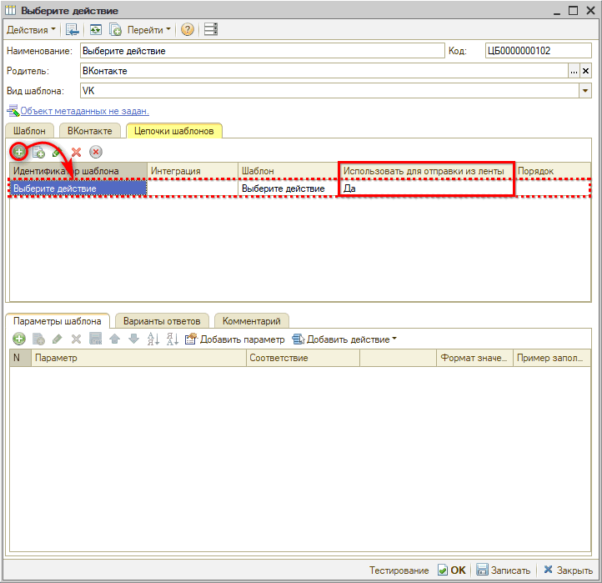Expand the Вид шаблона dropdown arrow

pyautogui.click(x=584, y=91)
